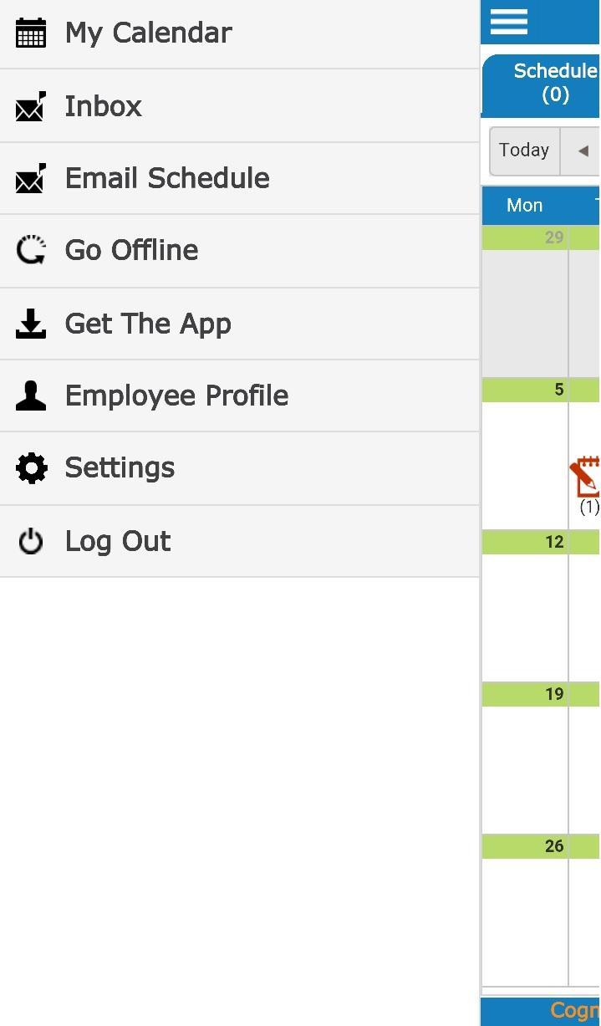
Task: Click the envelope icon next to Inbox
Action: click(x=31, y=107)
